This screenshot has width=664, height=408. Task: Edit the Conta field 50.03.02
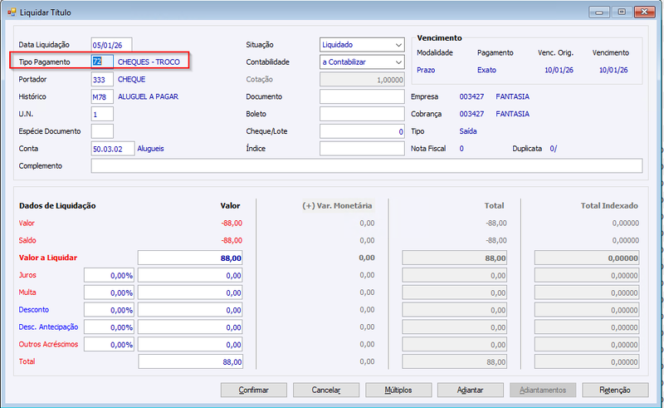pyautogui.click(x=113, y=149)
